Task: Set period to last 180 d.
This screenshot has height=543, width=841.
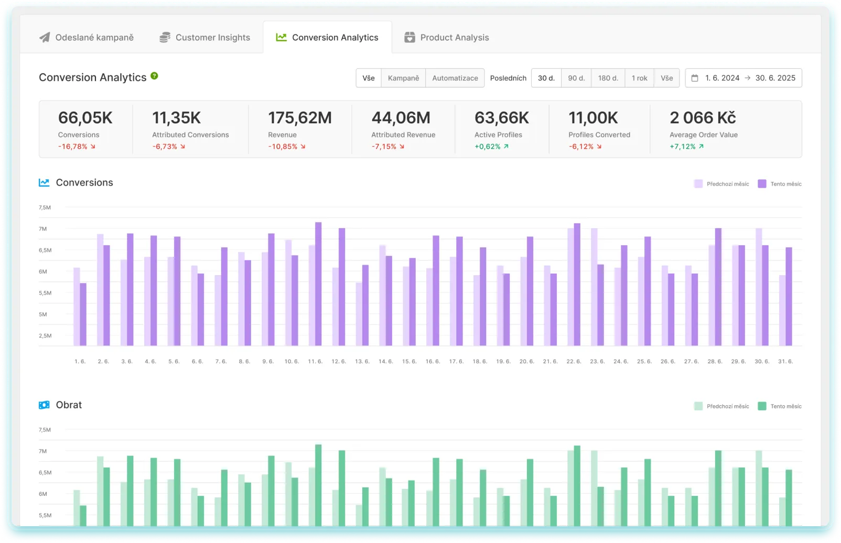Action: pos(608,78)
